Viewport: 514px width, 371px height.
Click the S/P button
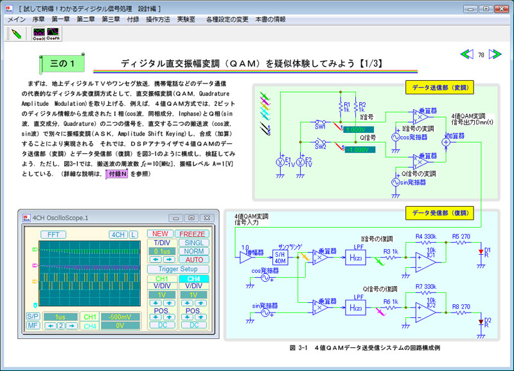click(x=33, y=316)
